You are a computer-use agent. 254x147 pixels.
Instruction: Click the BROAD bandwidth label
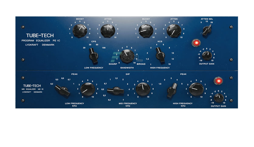click(x=141, y=64)
